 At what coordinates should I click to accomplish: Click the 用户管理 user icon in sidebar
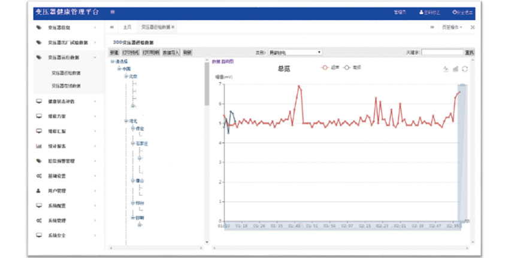[39, 191]
